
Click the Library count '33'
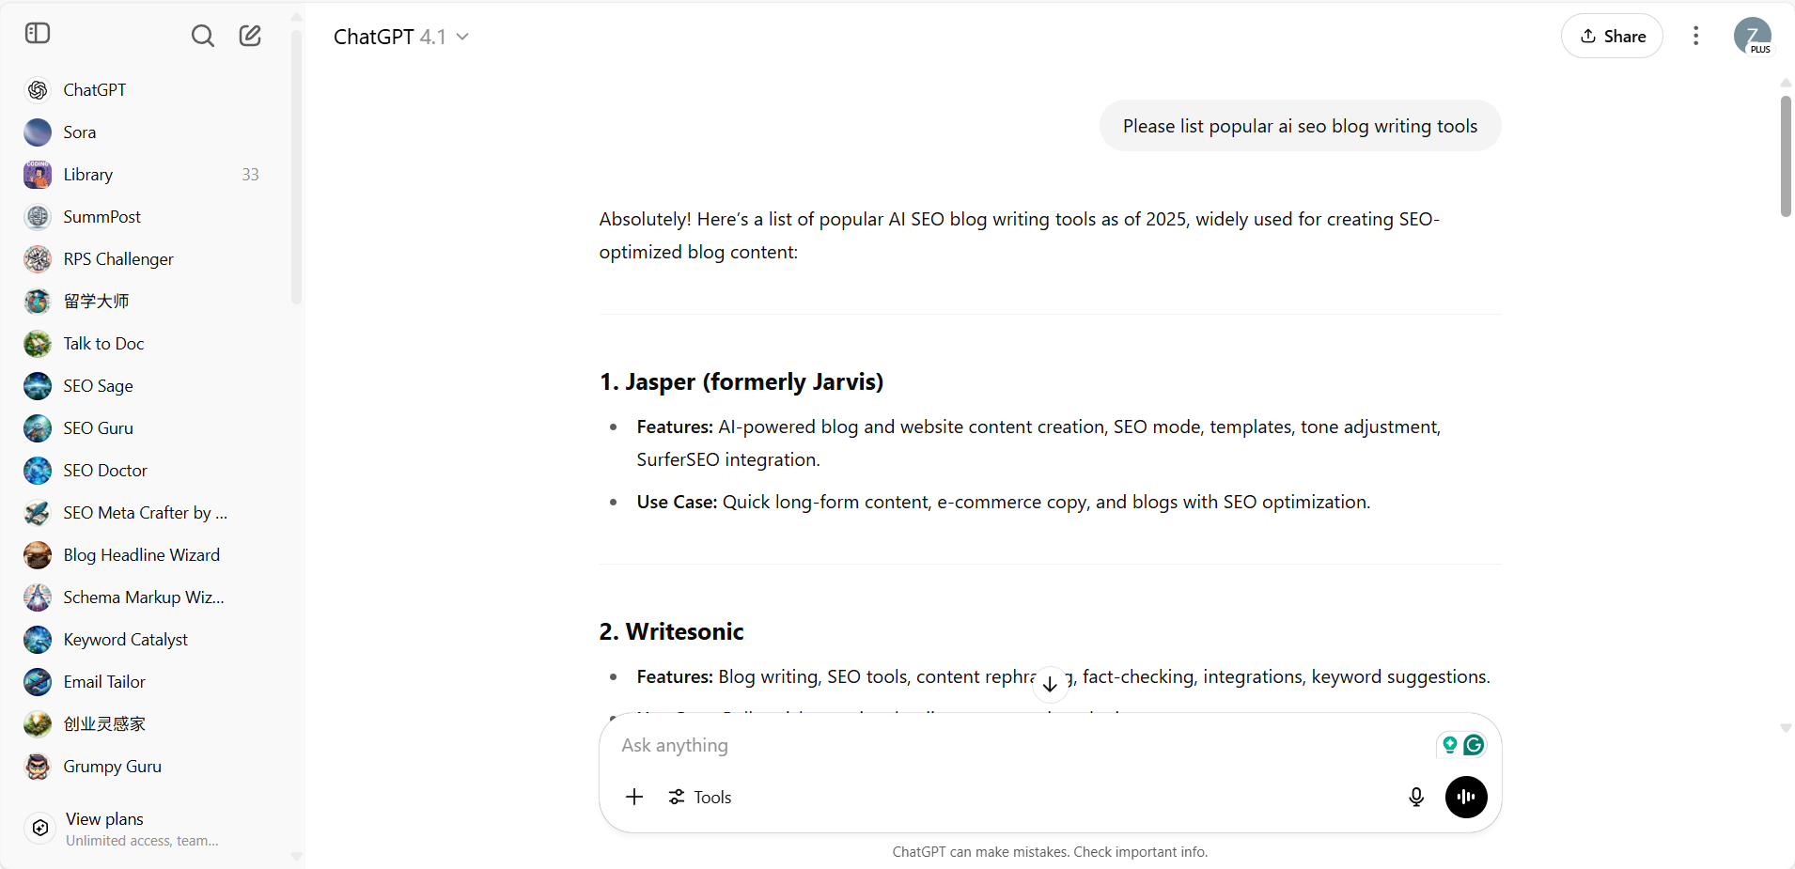250,175
